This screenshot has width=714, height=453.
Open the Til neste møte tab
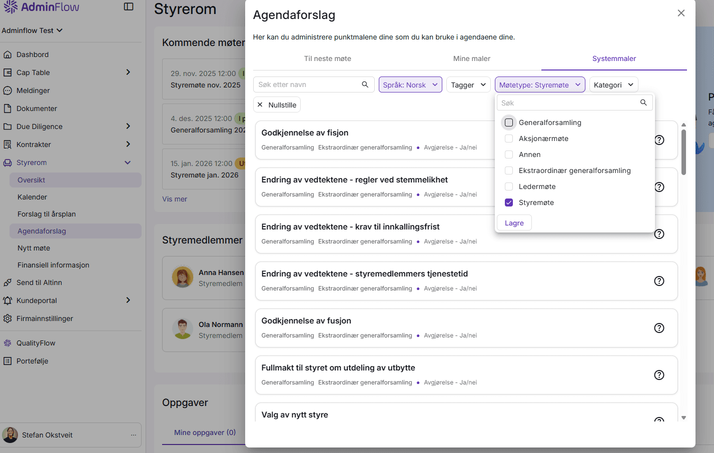(328, 58)
